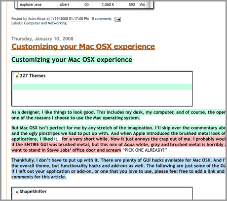Viewport: 227px width, 201px height.
Task: Open the '0 comments' link
Action: [x=102, y=19]
